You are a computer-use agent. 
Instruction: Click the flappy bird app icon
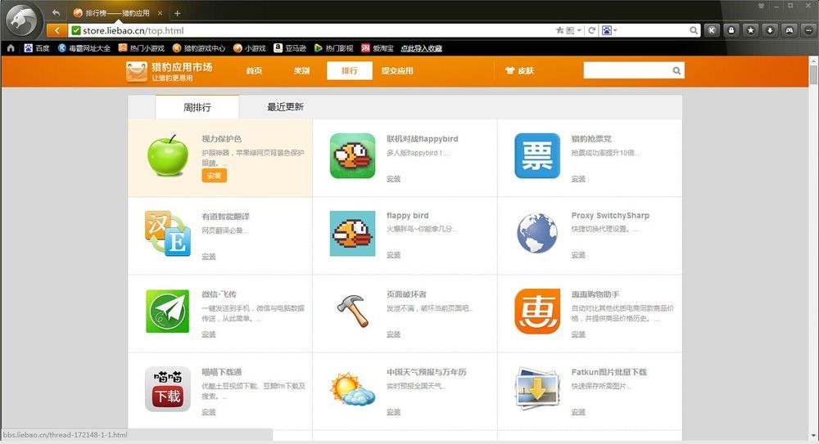click(352, 233)
